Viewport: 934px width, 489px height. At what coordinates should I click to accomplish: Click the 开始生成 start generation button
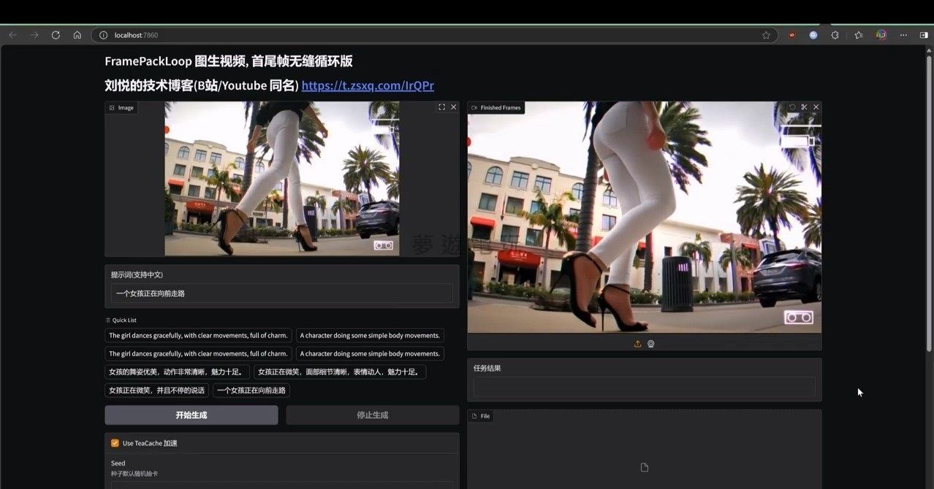click(191, 415)
